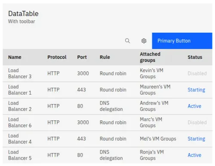Screen dimensions: 215x166
Task: Open the settings gear in toolbar
Action: pyautogui.click(x=144, y=41)
